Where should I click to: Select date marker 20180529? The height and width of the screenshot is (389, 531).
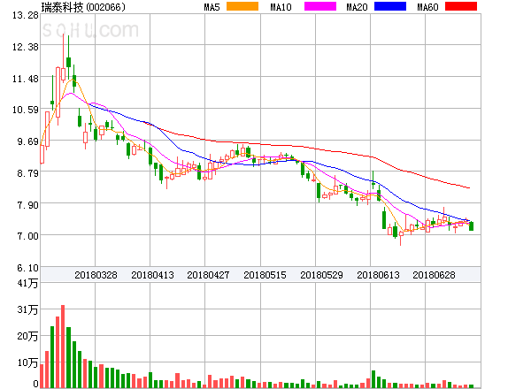point(321,275)
